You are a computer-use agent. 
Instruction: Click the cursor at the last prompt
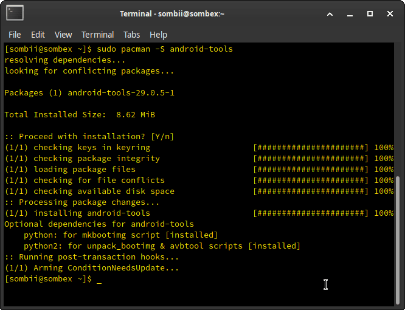(99, 279)
